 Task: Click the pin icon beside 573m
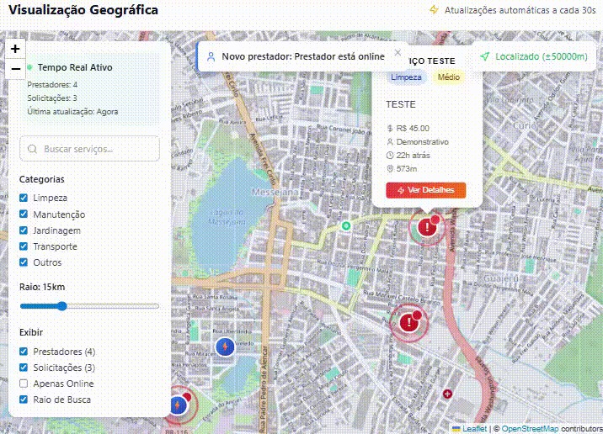(390, 168)
